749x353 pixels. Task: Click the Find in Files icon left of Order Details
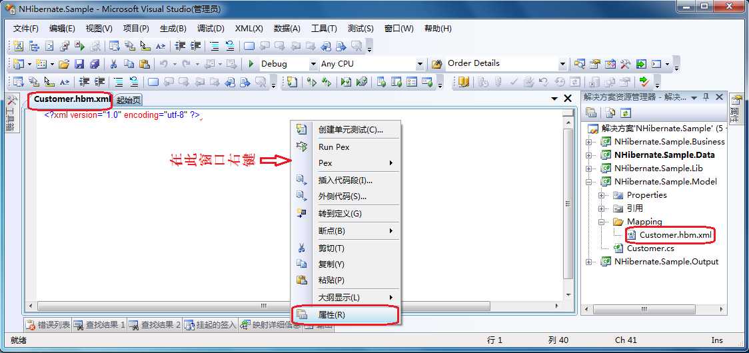pos(436,63)
